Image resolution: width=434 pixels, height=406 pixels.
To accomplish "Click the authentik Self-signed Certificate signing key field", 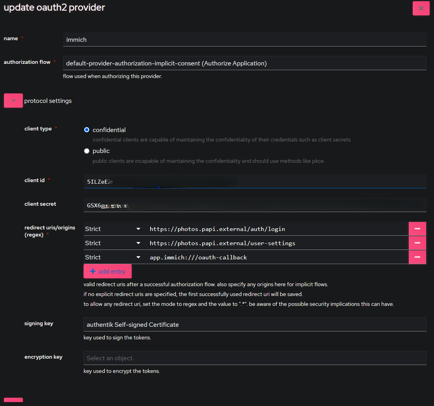I will [x=255, y=324].
